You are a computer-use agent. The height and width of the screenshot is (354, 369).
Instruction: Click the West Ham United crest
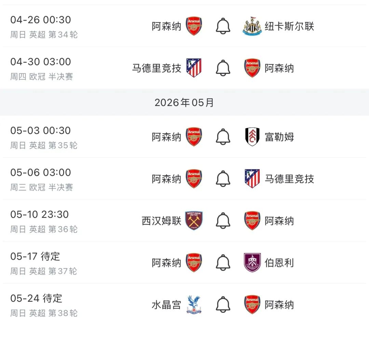pyautogui.click(x=194, y=221)
